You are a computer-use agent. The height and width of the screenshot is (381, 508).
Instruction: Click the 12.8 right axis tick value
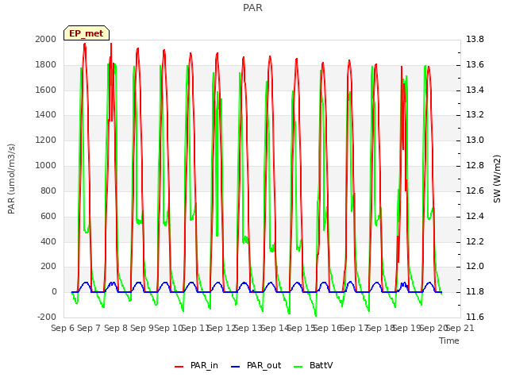(x=475, y=166)
